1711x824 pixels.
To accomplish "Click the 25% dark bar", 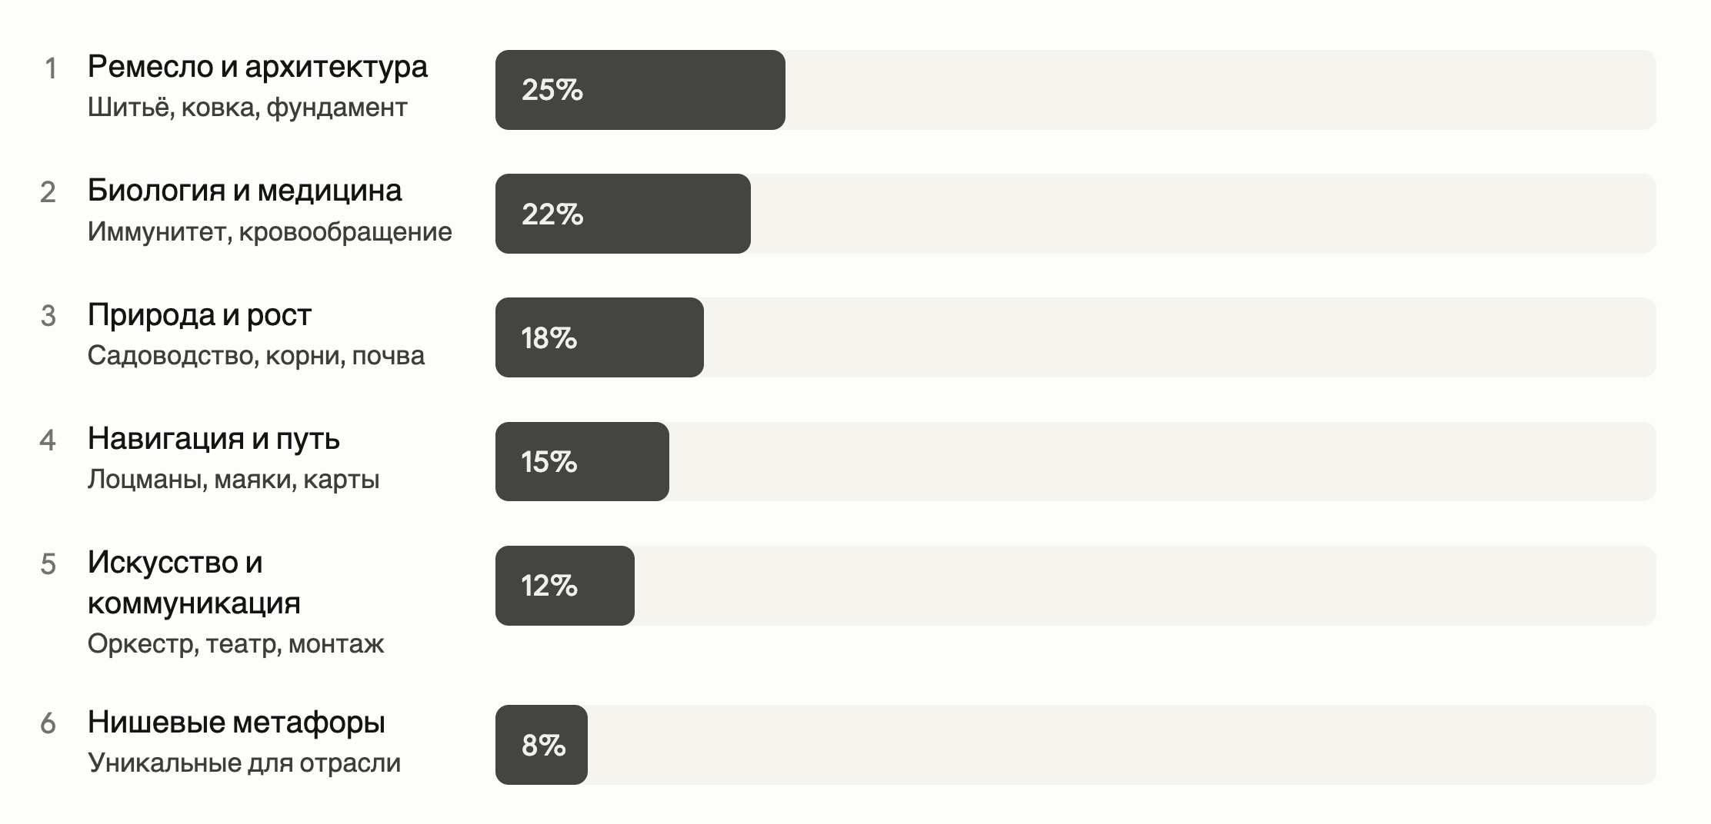I will (x=640, y=90).
